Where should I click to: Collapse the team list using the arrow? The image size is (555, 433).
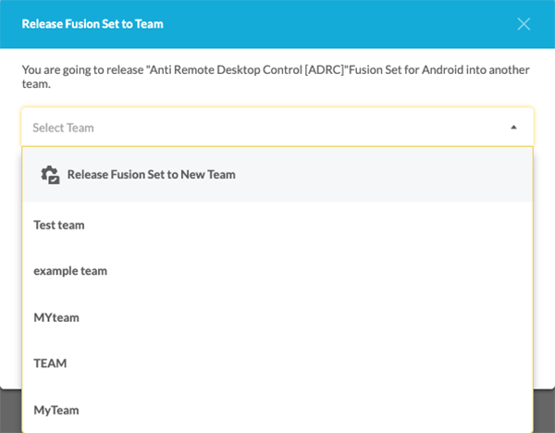tap(513, 128)
